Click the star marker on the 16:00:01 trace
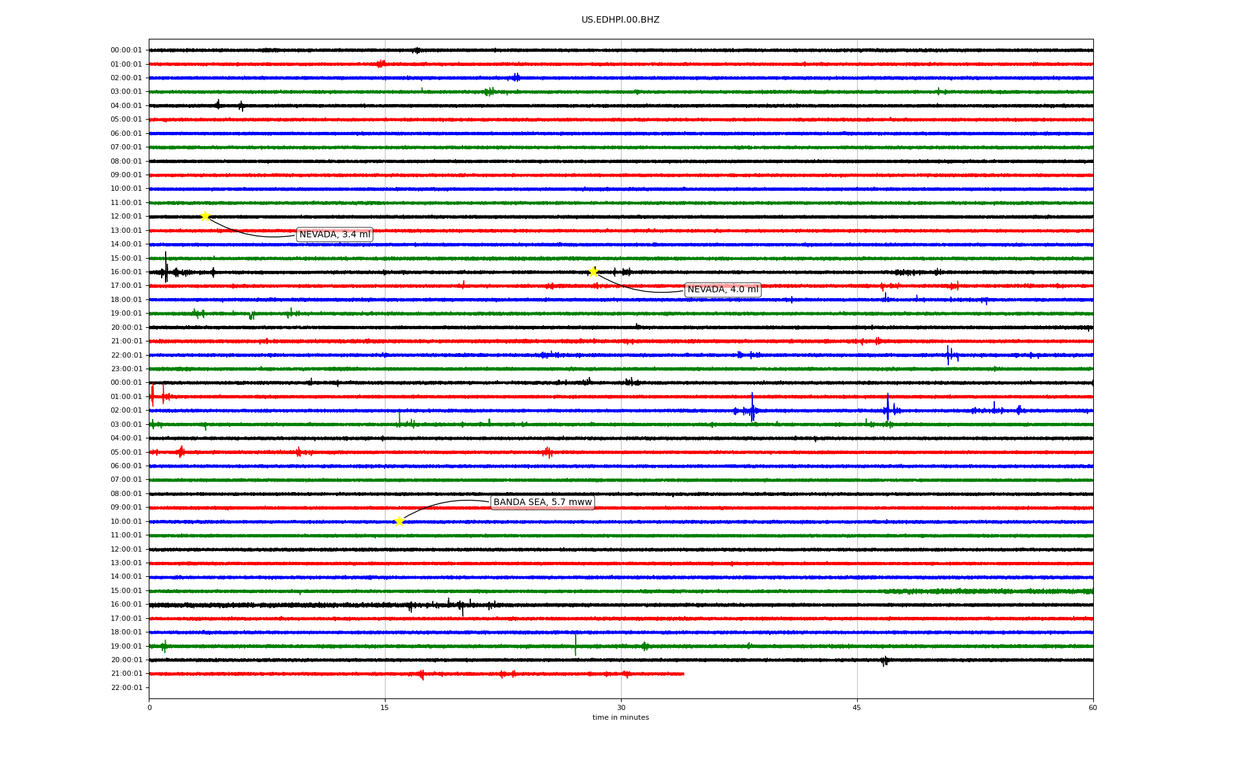 [593, 272]
